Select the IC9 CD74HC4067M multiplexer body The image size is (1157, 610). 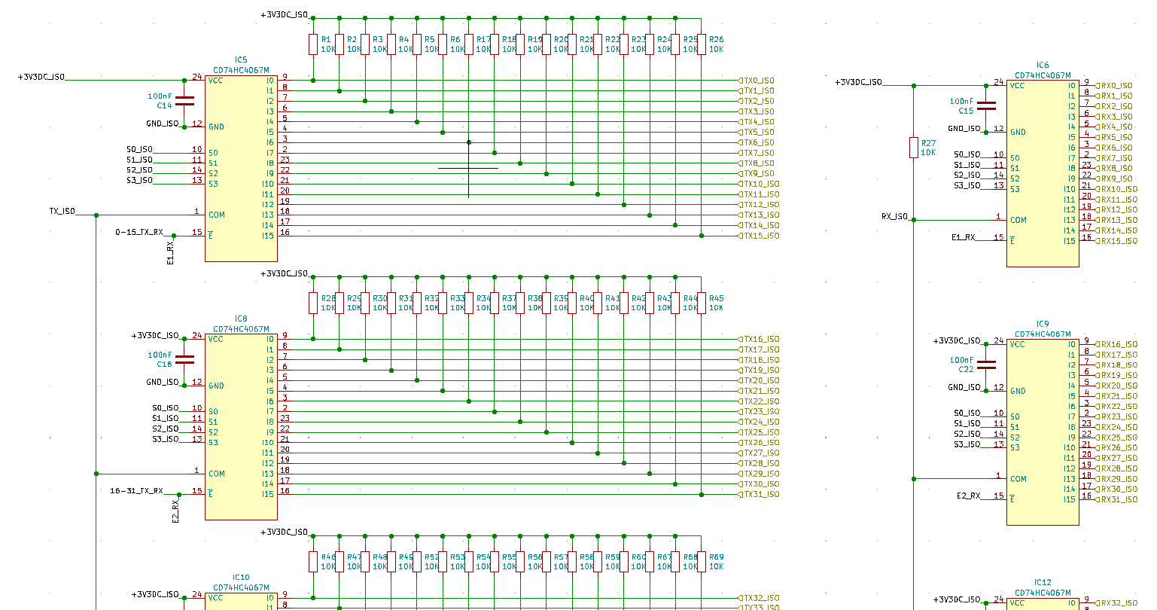tap(1043, 432)
